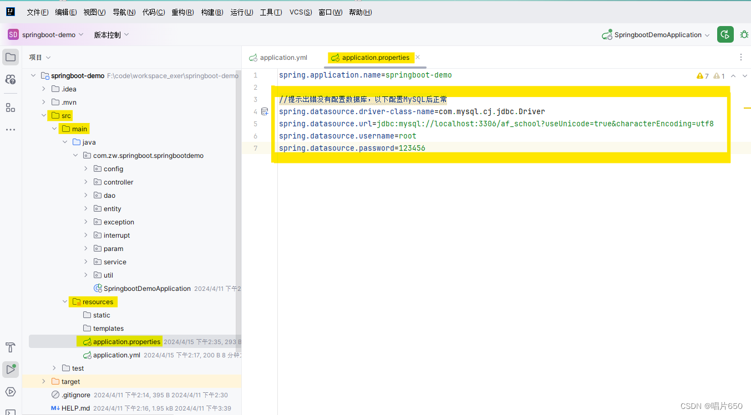Screen dimensions: 751x415
Task: Open the 导航(N) menu
Action: 123,12
